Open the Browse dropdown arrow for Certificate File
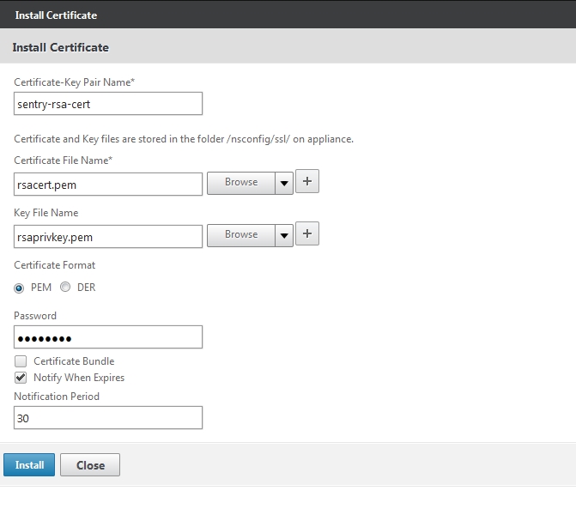Screen dimensions: 576x521 284,183
